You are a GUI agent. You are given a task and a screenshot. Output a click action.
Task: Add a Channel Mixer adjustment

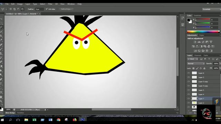[209, 46]
